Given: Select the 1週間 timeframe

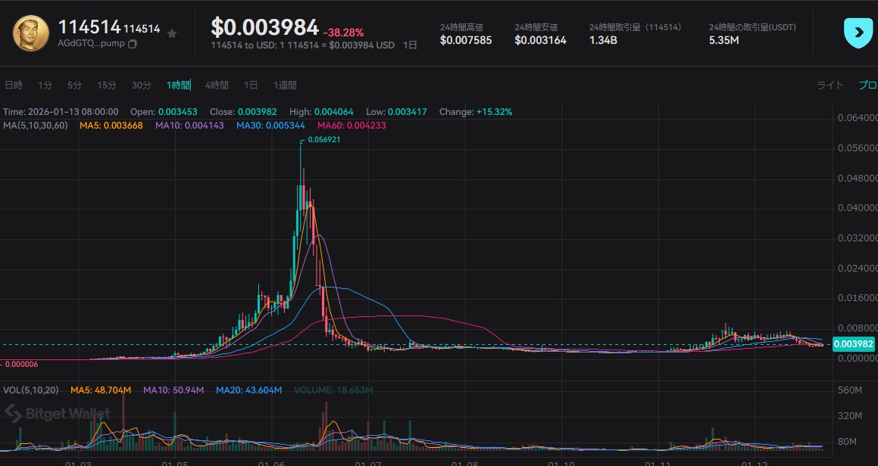Looking at the screenshot, I should coord(285,85).
